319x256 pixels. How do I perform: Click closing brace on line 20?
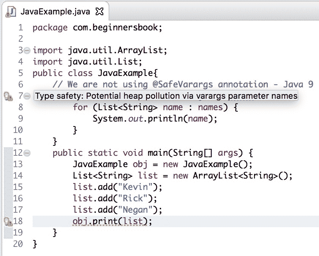click(x=35, y=244)
